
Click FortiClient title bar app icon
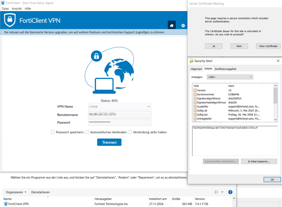[x=3, y=3]
